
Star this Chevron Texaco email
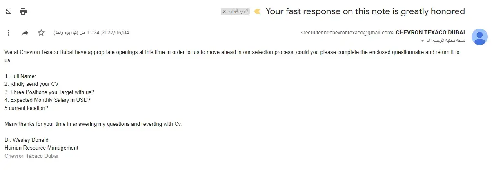41,33
